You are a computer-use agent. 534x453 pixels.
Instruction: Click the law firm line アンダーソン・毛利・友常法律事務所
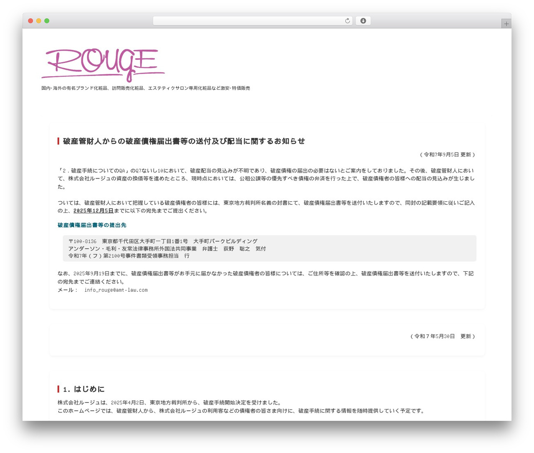pyautogui.click(x=167, y=249)
